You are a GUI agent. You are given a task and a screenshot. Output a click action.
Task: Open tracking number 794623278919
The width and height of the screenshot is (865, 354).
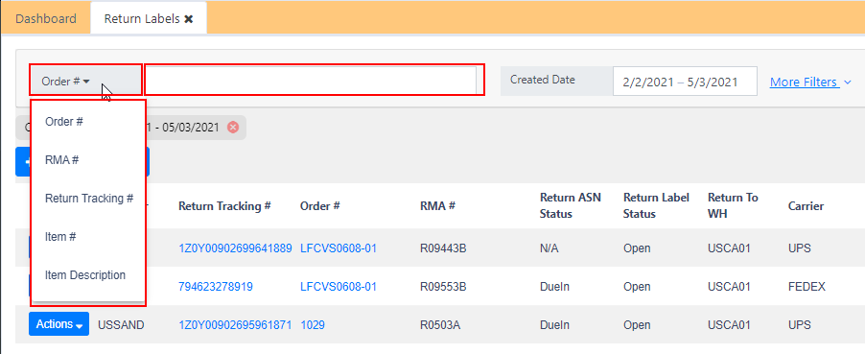coord(216,287)
